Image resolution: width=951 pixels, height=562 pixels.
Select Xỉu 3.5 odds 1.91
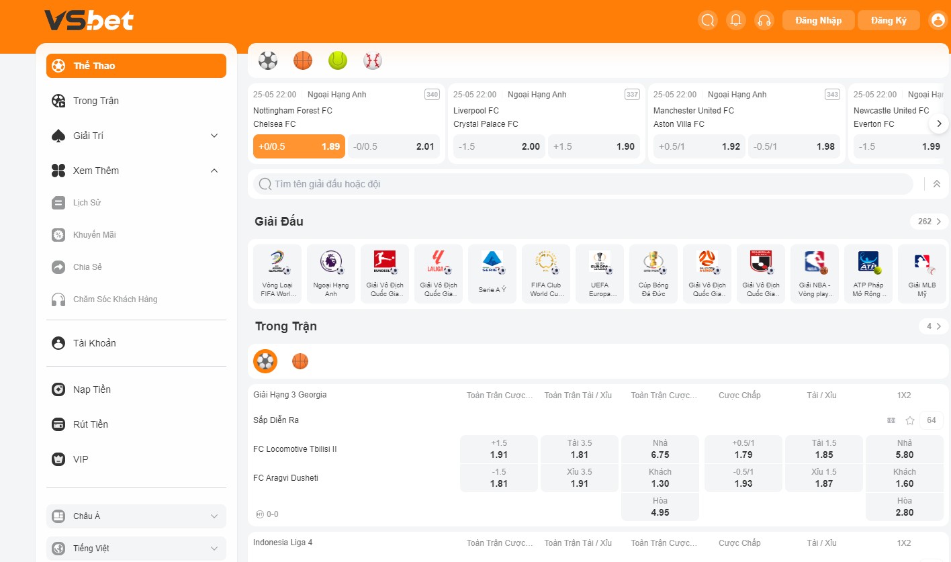click(580, 478)
